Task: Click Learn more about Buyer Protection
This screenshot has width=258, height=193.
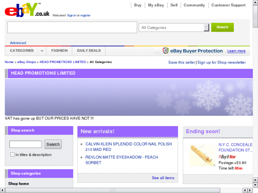Action: point(236,51)
